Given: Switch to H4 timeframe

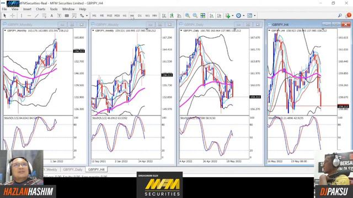Looking at the screenshot, I should (x=132, y=16).
